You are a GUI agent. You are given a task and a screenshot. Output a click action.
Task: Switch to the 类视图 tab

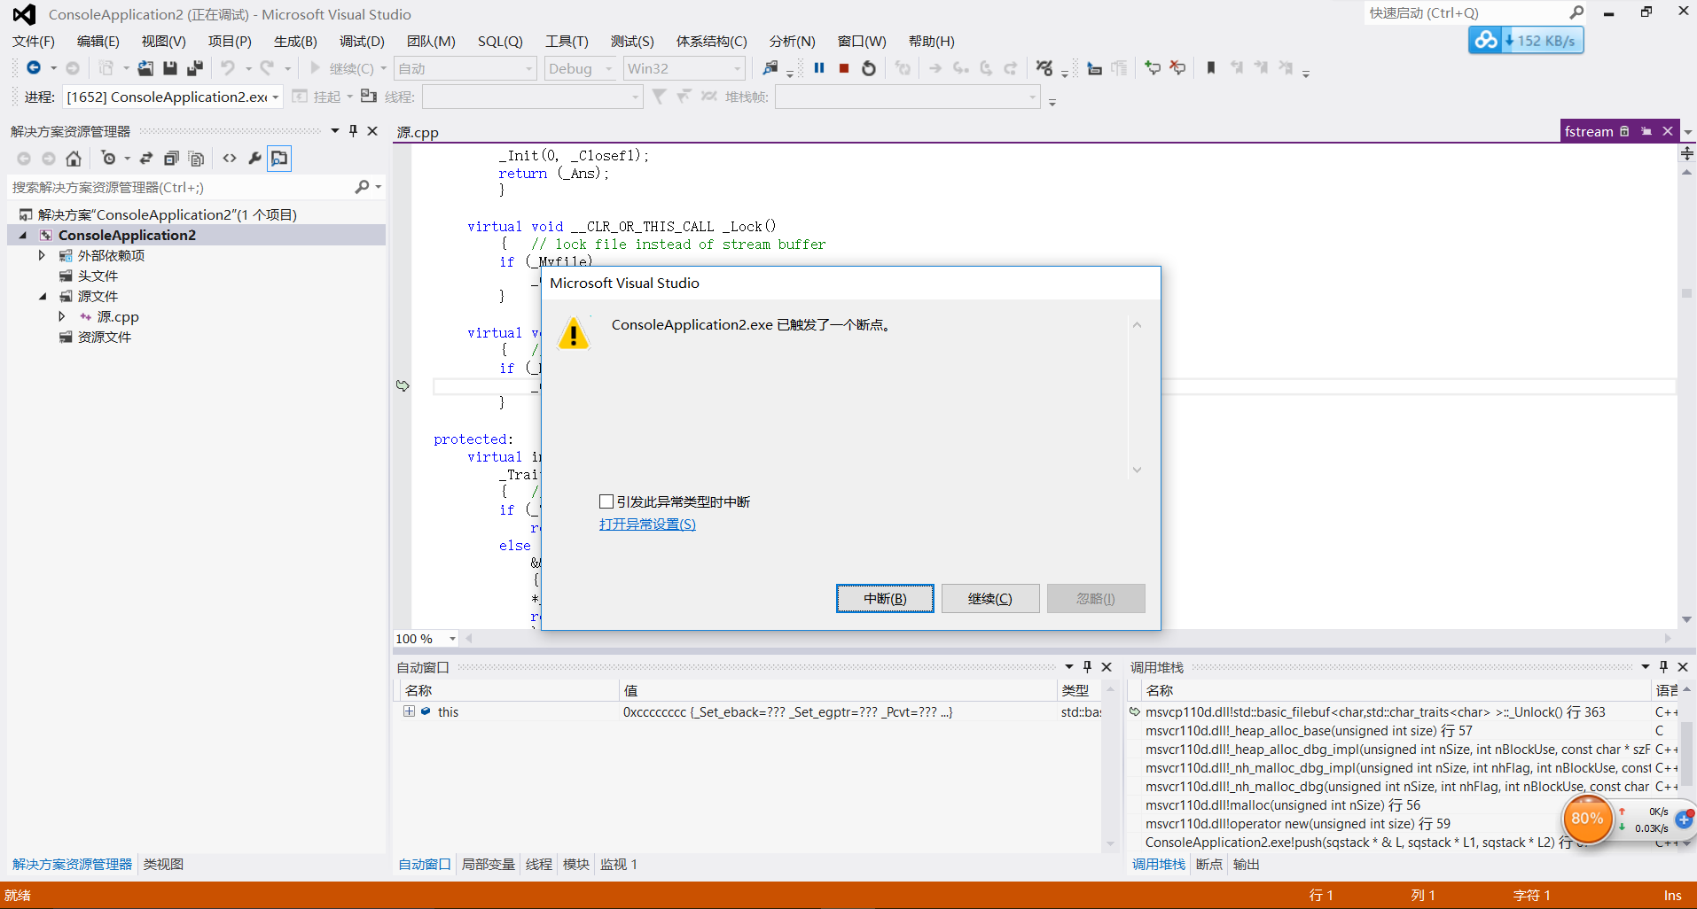point(163,865)
